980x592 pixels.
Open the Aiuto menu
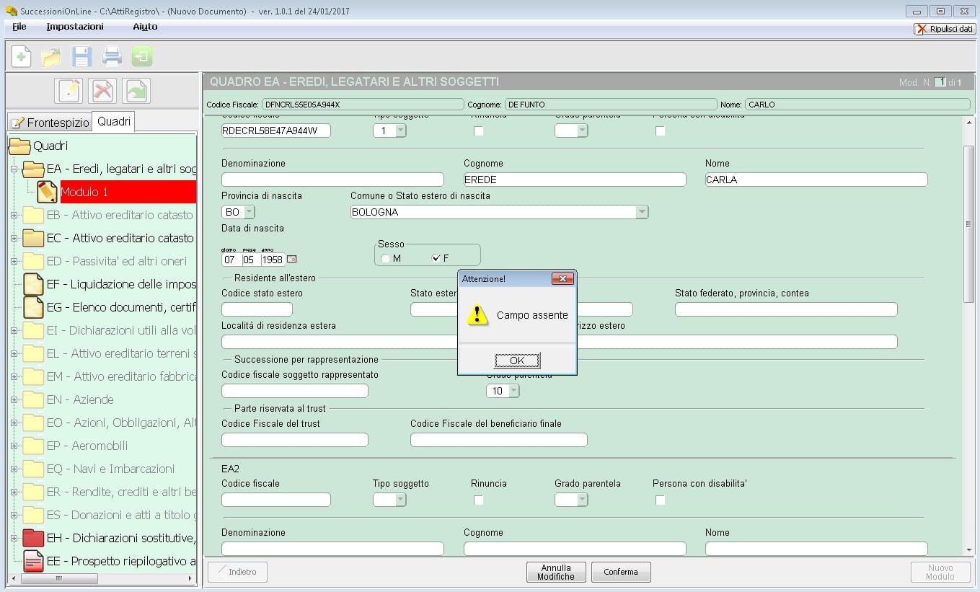click(x=145, y=27)
